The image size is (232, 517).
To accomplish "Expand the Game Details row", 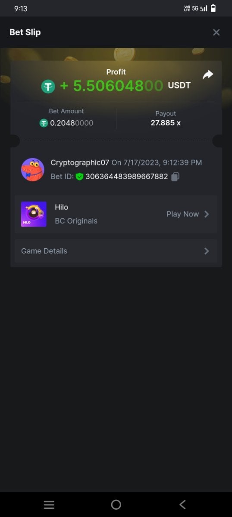I will (x=116, y=251).
